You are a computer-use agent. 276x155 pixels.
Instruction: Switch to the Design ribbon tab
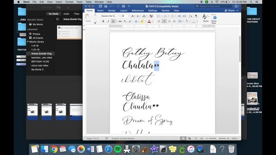click(112, 10)
